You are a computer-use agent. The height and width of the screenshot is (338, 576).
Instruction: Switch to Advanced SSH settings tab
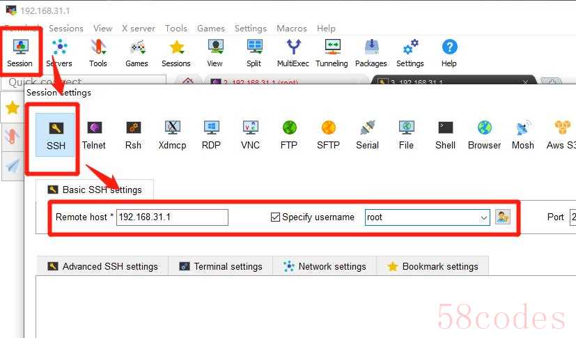[102, 266]
